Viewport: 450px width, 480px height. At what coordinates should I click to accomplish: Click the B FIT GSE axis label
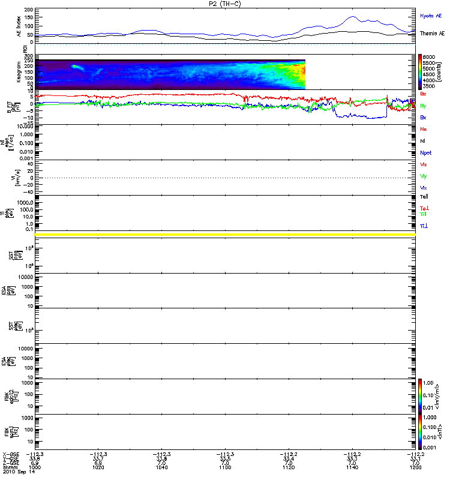point(13,107)
